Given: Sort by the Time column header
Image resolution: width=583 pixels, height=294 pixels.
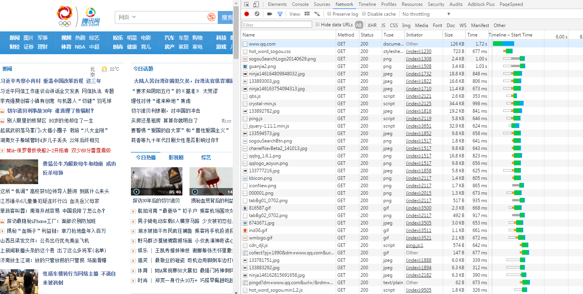Looking at the screenshot, I should [x=477, y=35].
